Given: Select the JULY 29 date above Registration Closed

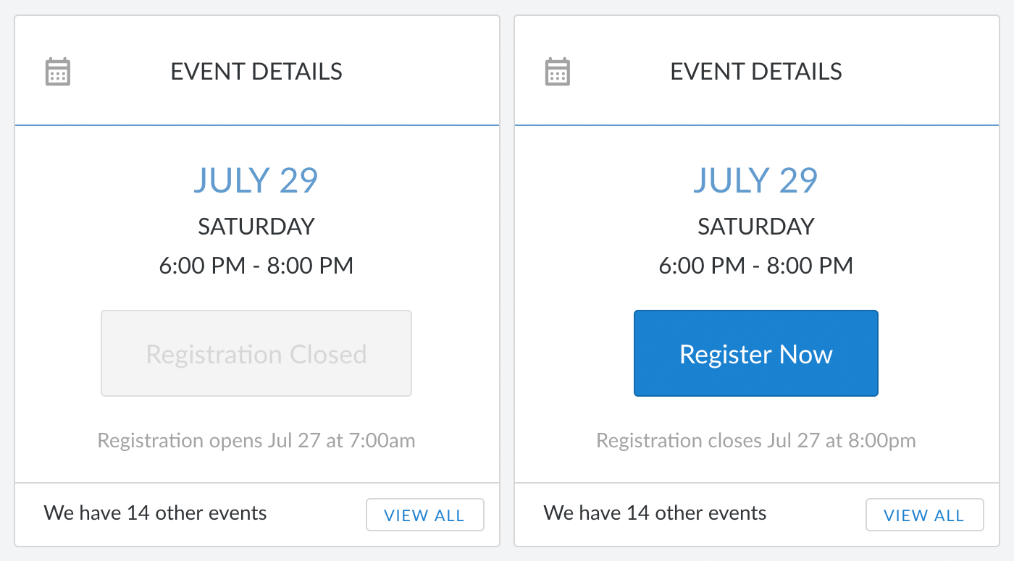Looking at the screenshot, I should tap(256, 180).
